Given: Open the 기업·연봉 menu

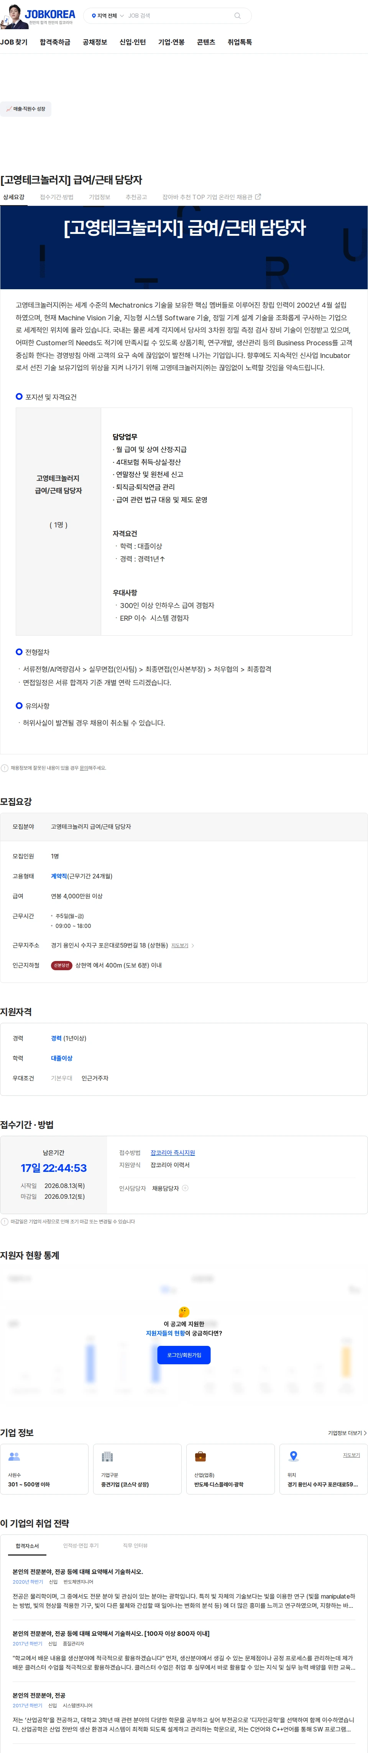Looking at the screenshot, I should 171,42.
